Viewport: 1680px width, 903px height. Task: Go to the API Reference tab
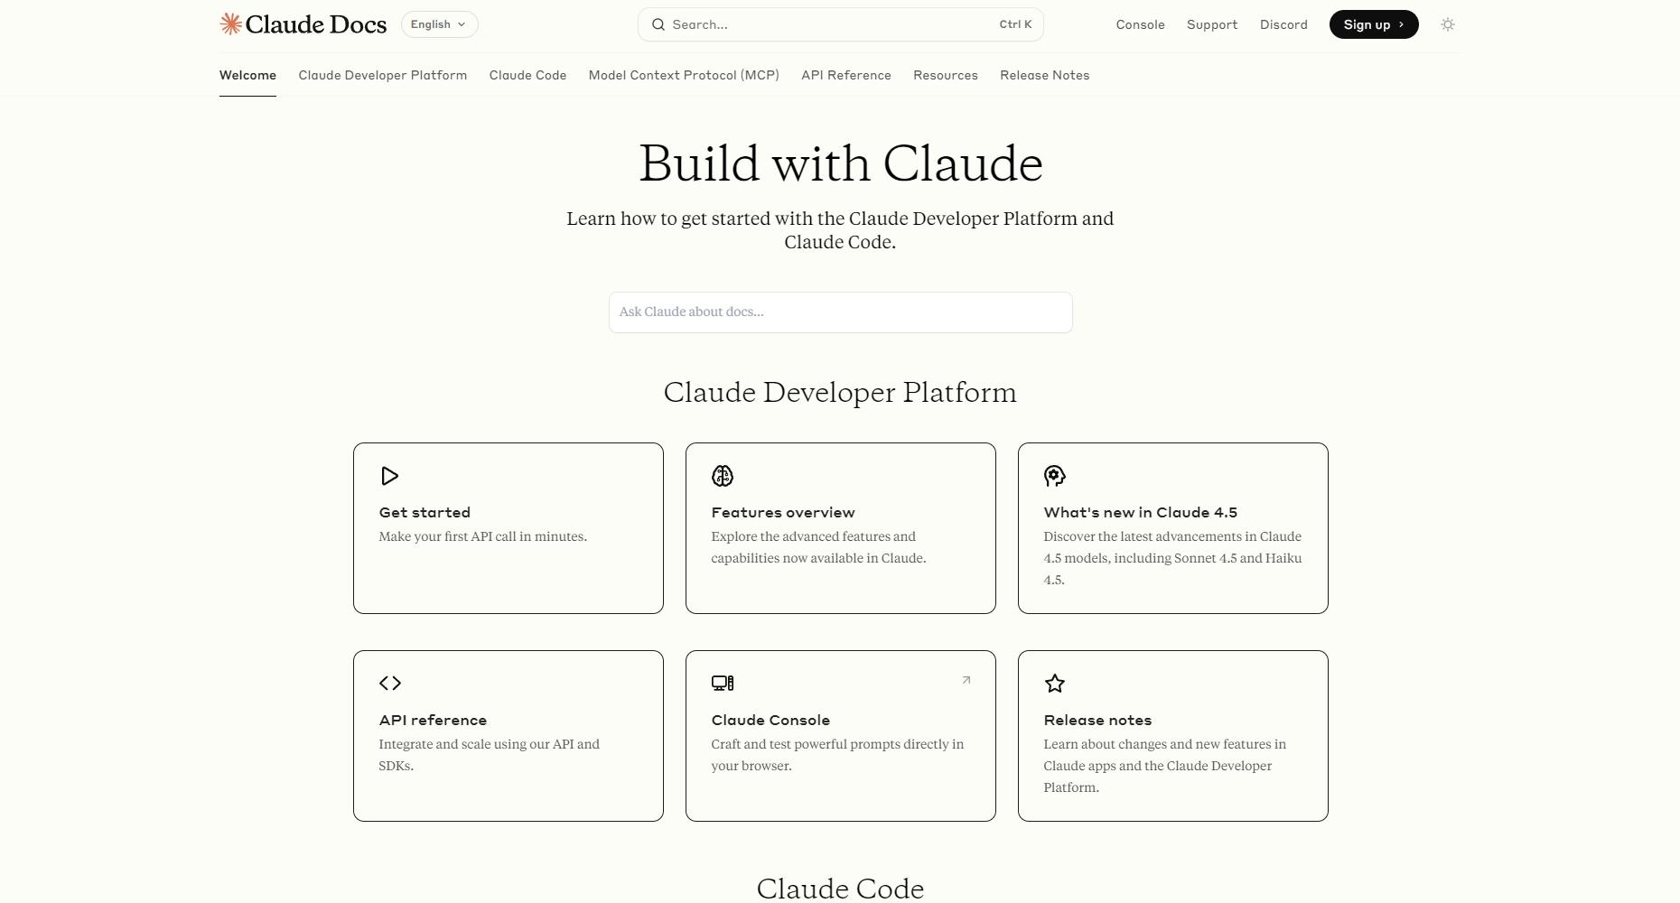coord(845,75)
